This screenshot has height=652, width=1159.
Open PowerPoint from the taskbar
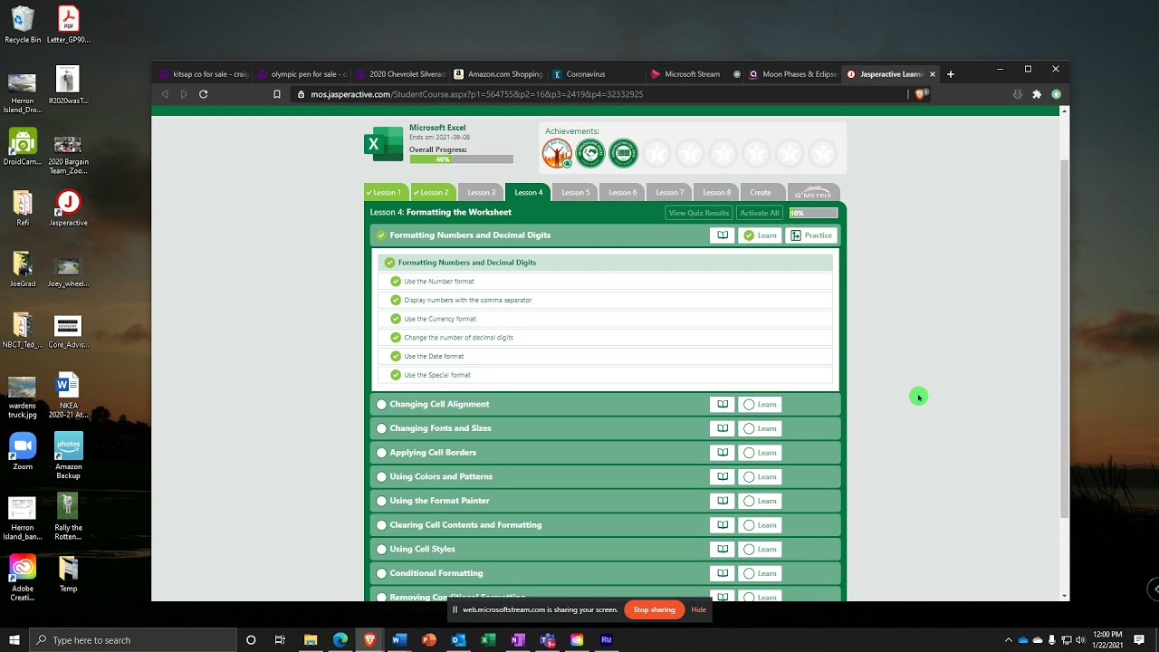pos(429,640)
